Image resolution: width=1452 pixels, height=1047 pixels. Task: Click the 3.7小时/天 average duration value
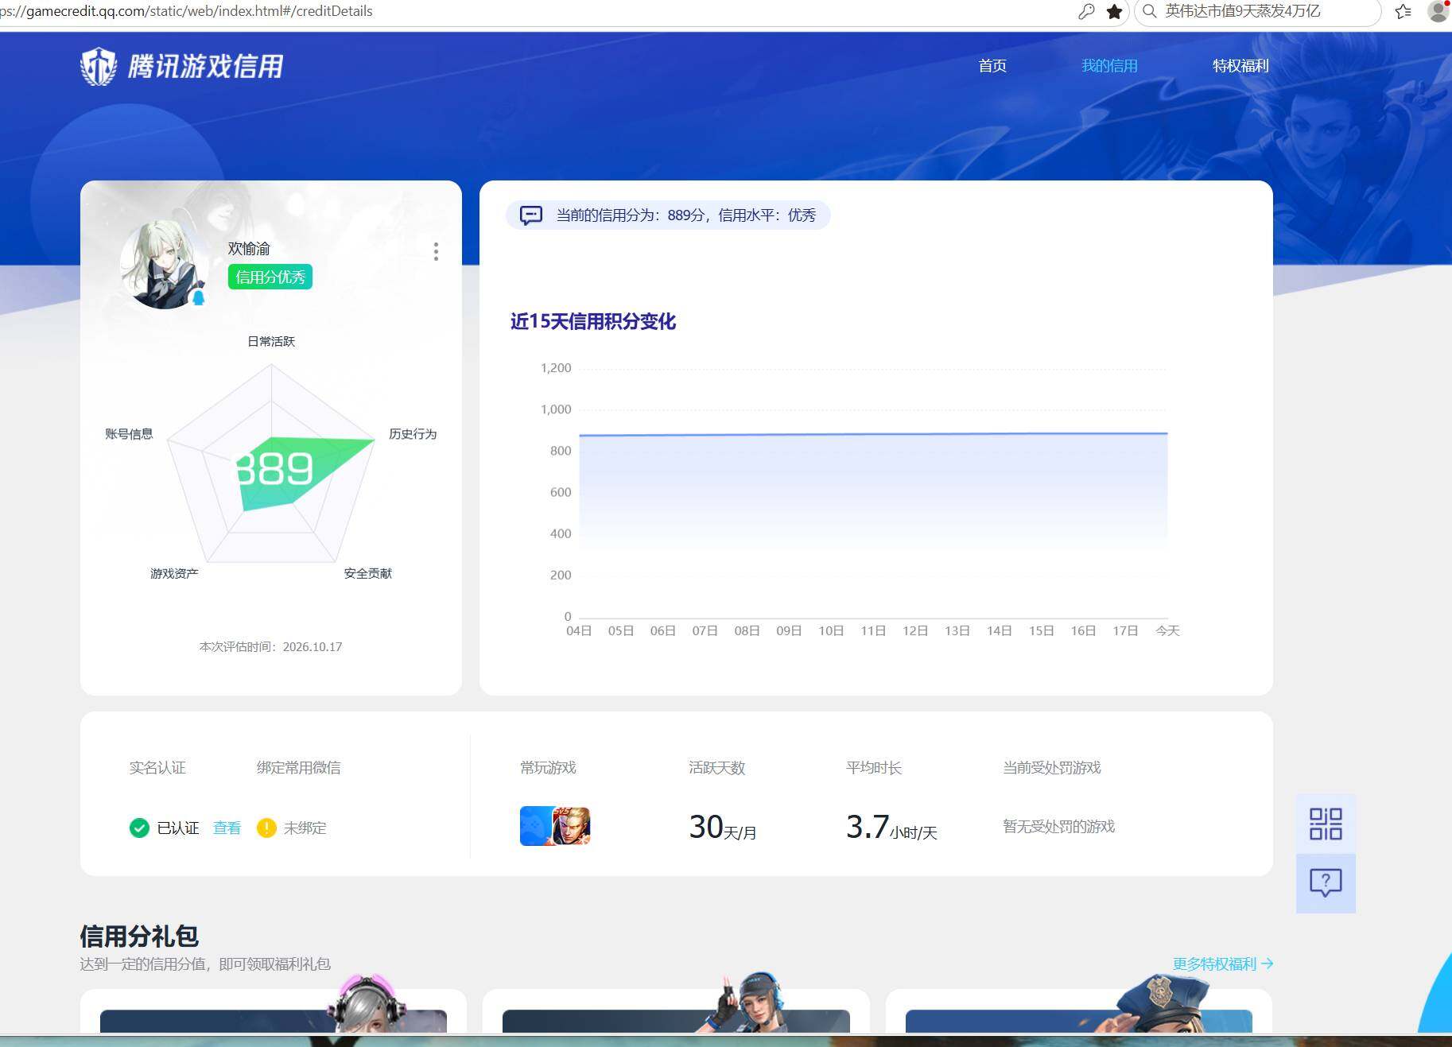pyautogui.click(x=891, y=828)
